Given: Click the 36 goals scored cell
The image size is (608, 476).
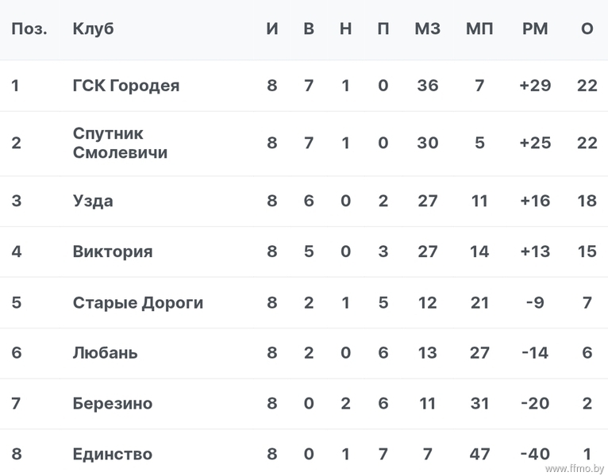Looking at the screenshot, I should [x=428, y=86].
